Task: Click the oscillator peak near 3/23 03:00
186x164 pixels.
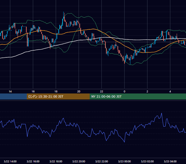Action: tap(161, 113)
